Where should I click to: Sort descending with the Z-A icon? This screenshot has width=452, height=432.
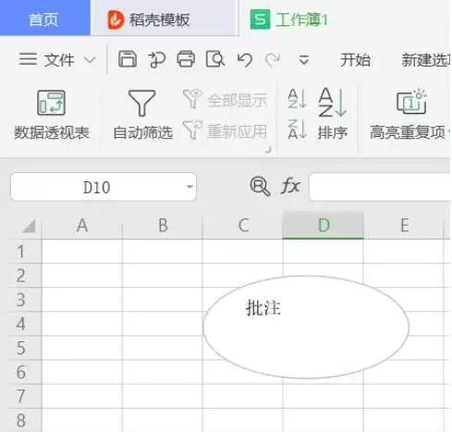click(297, 129)
